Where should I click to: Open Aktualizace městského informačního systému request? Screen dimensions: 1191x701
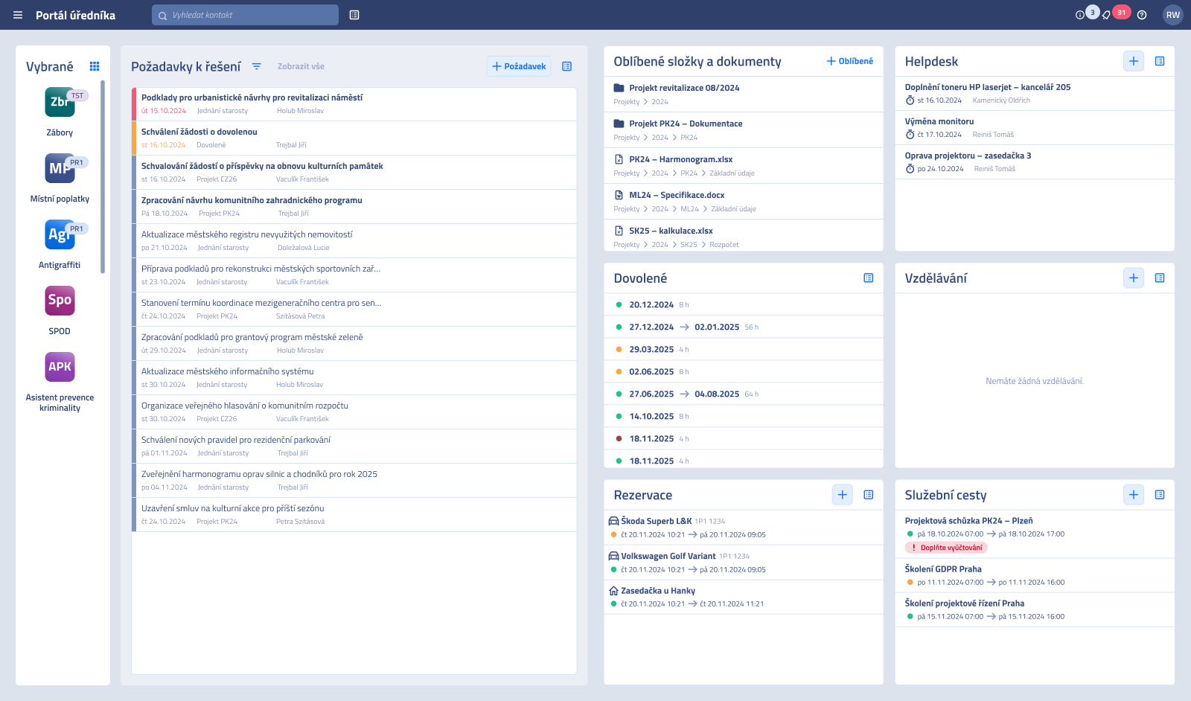[354, 378]
